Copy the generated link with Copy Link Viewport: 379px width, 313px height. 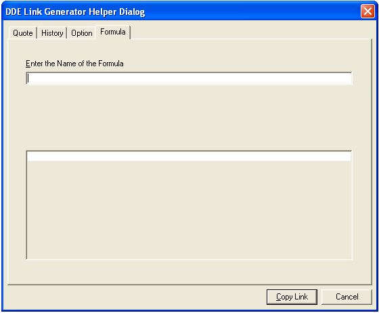coord(292,297)
